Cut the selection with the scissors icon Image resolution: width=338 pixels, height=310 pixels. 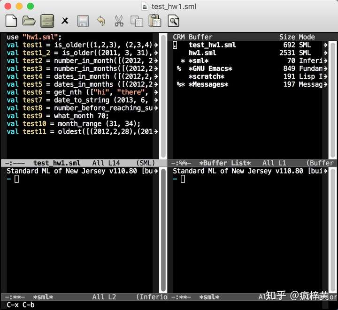pos(119,21)
